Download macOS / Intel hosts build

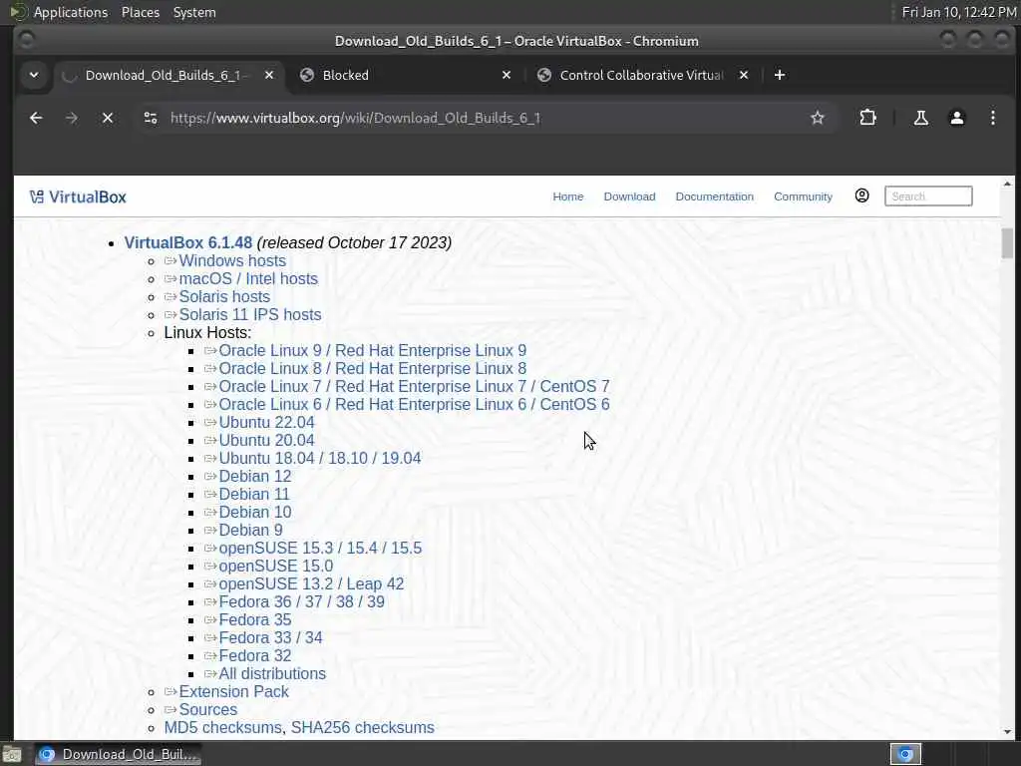point(248,279)
